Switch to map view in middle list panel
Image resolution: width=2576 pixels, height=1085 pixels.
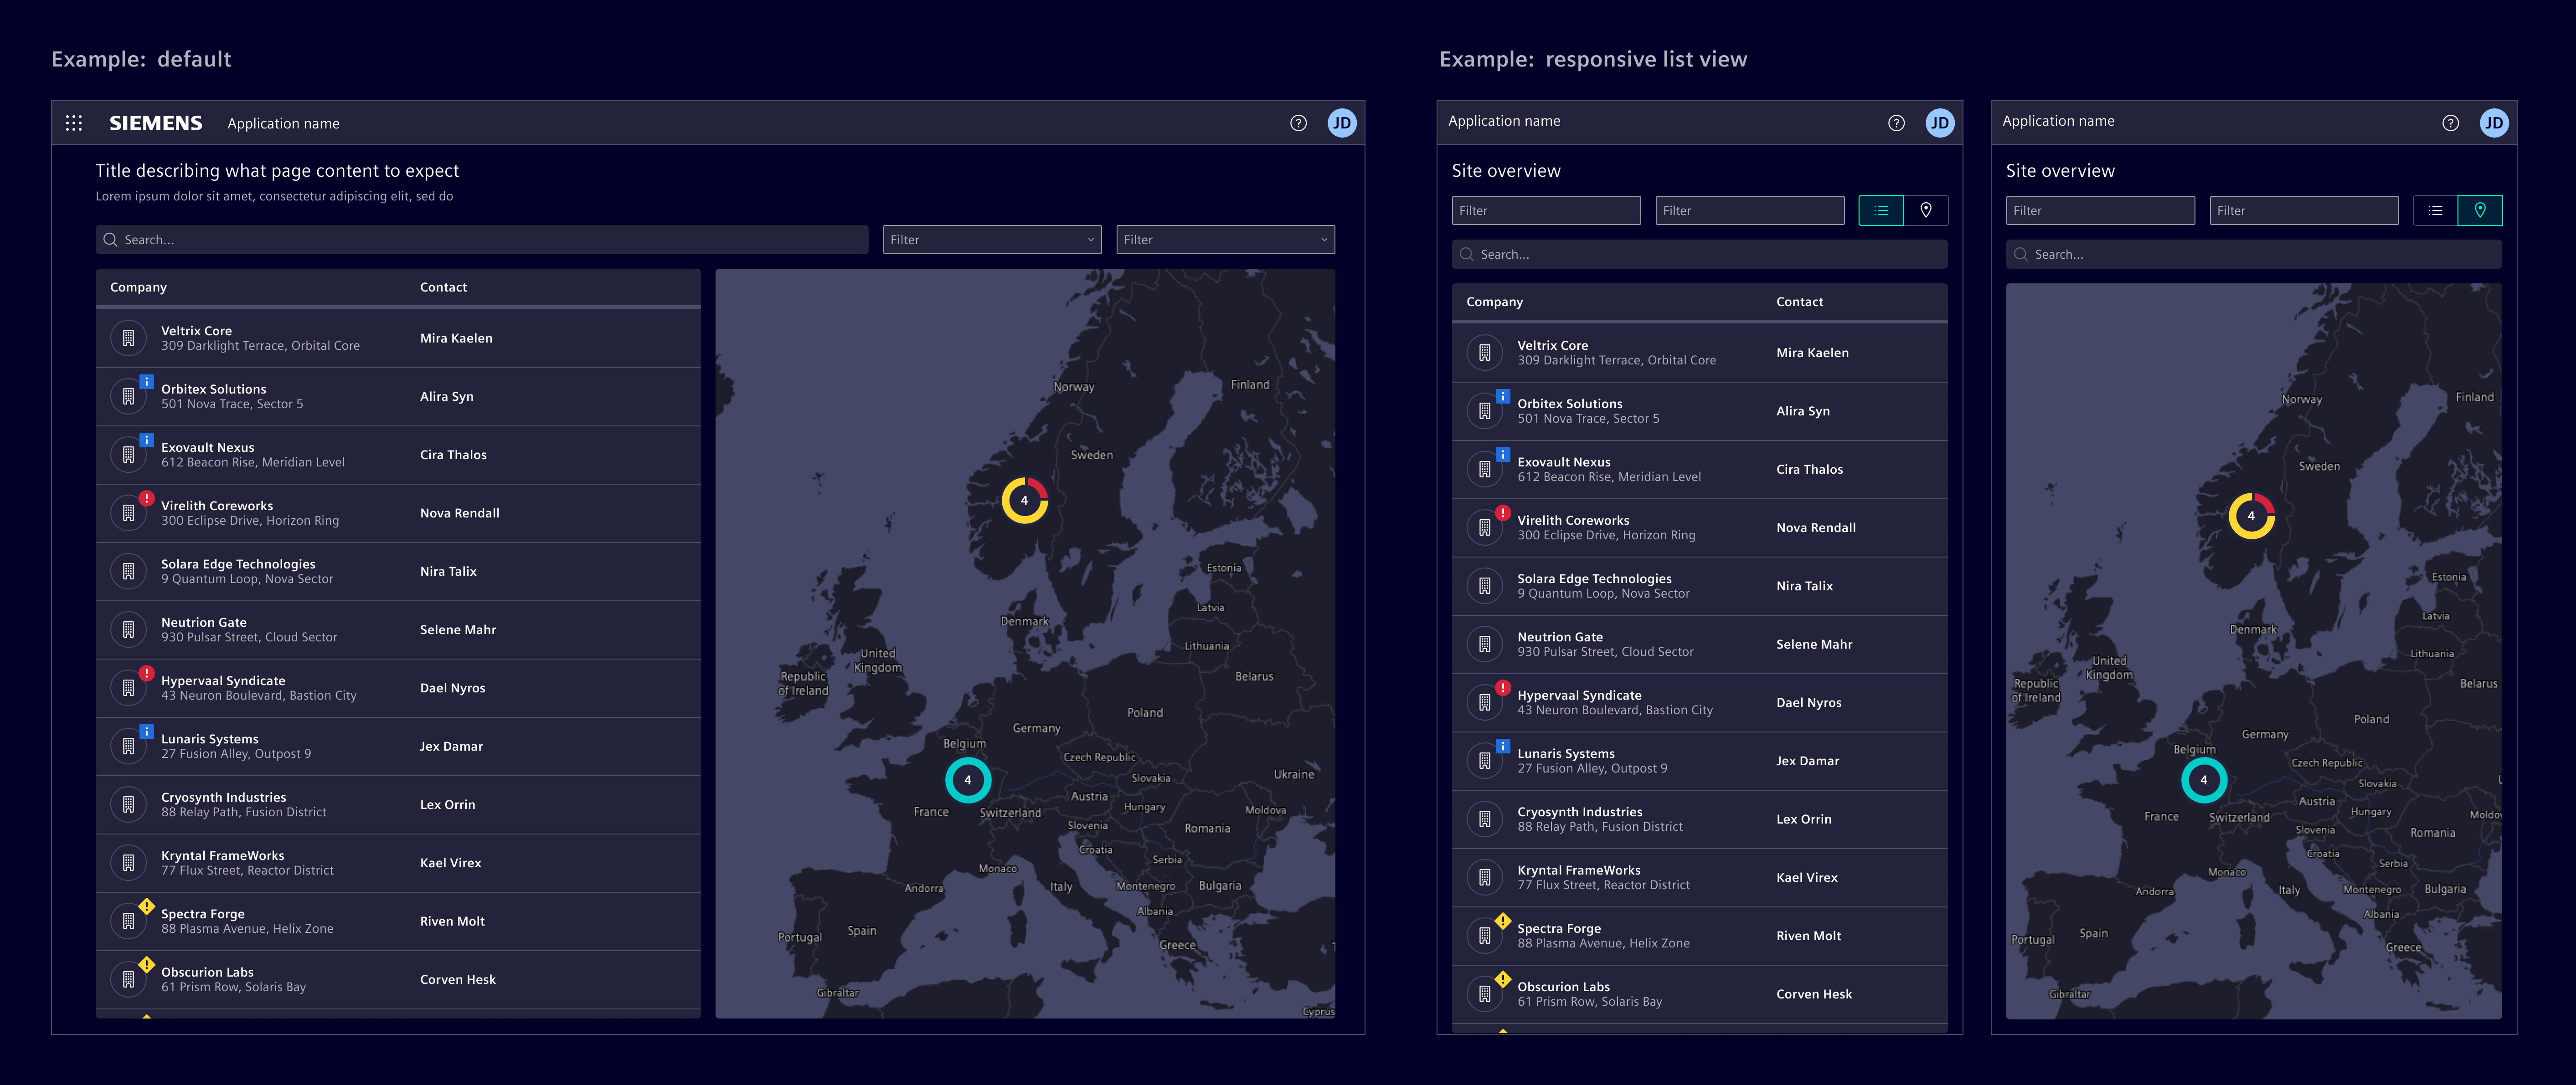click(1925, 210)
